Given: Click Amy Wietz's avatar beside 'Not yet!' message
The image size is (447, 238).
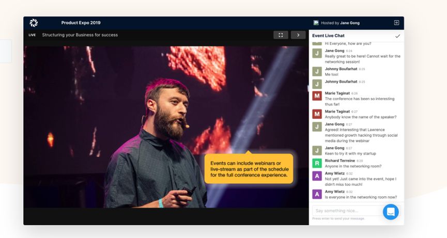Looking at the screenshot, I should point(317,176).
